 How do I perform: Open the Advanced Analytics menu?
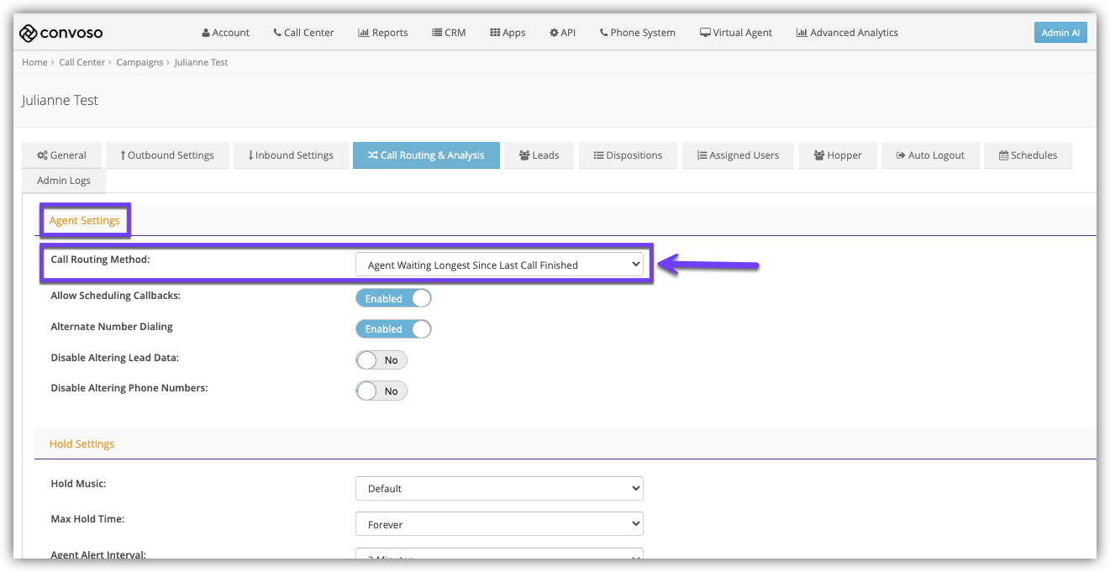click(848, 33)
